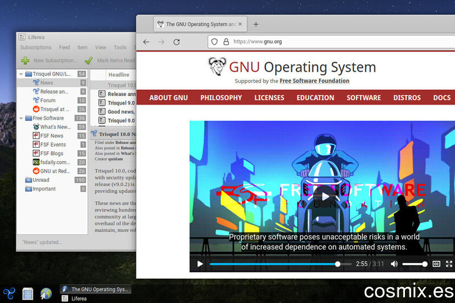The height and width of the screenshot is (303, 455).
Task: Click the Trisquel logo menu in taskbar
Action: click(9, 293)
